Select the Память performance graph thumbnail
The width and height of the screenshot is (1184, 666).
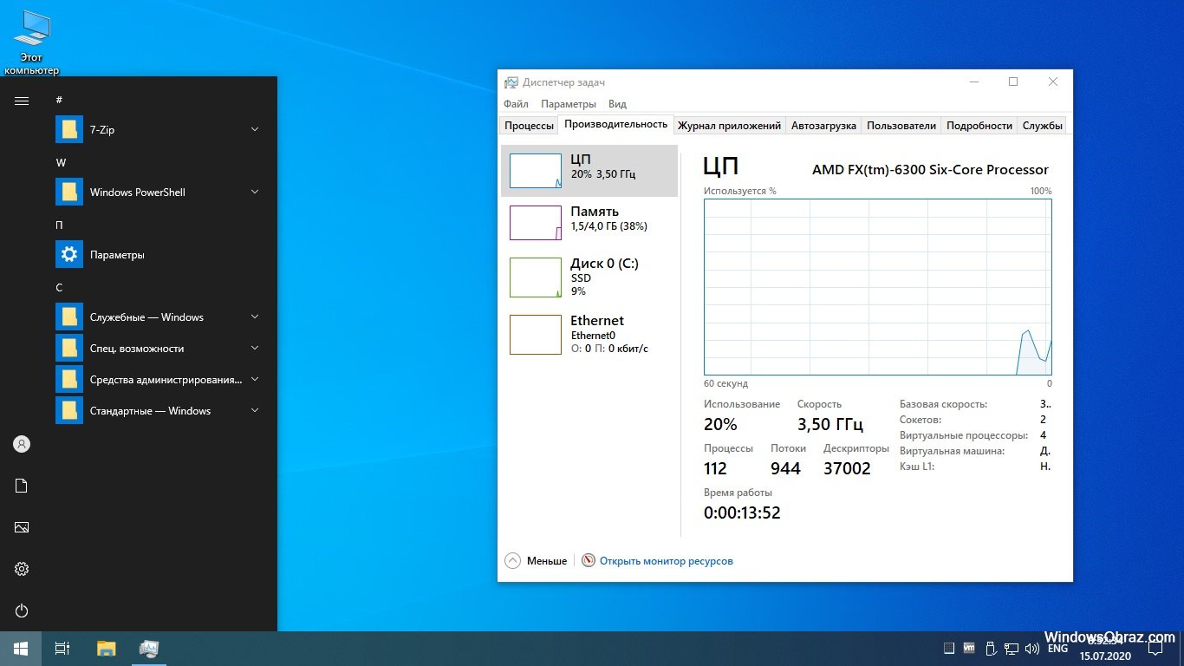535,222
